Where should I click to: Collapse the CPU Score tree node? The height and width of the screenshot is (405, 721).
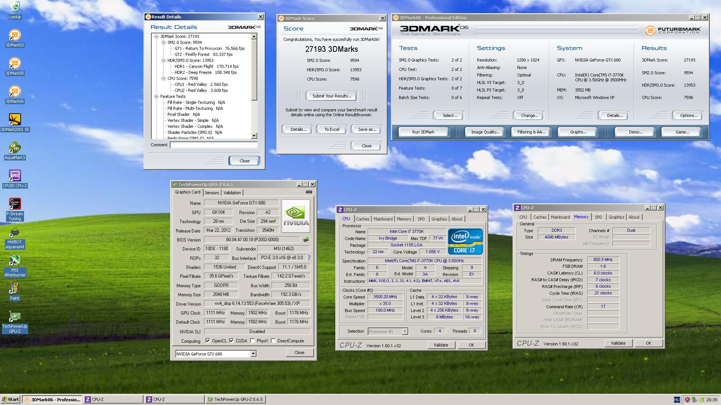[x=164, y=78]
